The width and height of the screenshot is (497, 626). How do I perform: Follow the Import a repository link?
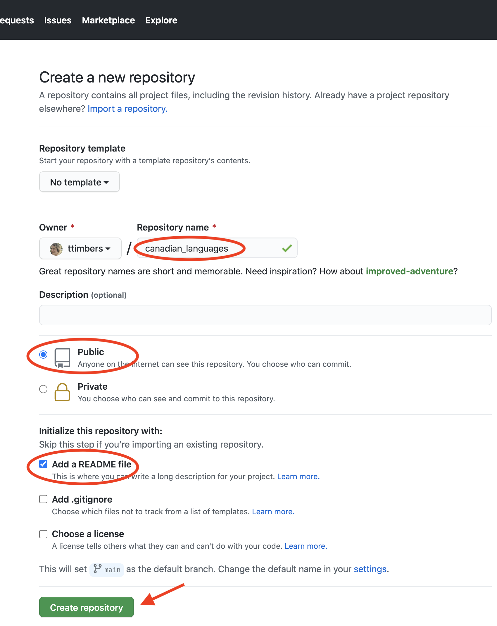(x=127, y=109)
